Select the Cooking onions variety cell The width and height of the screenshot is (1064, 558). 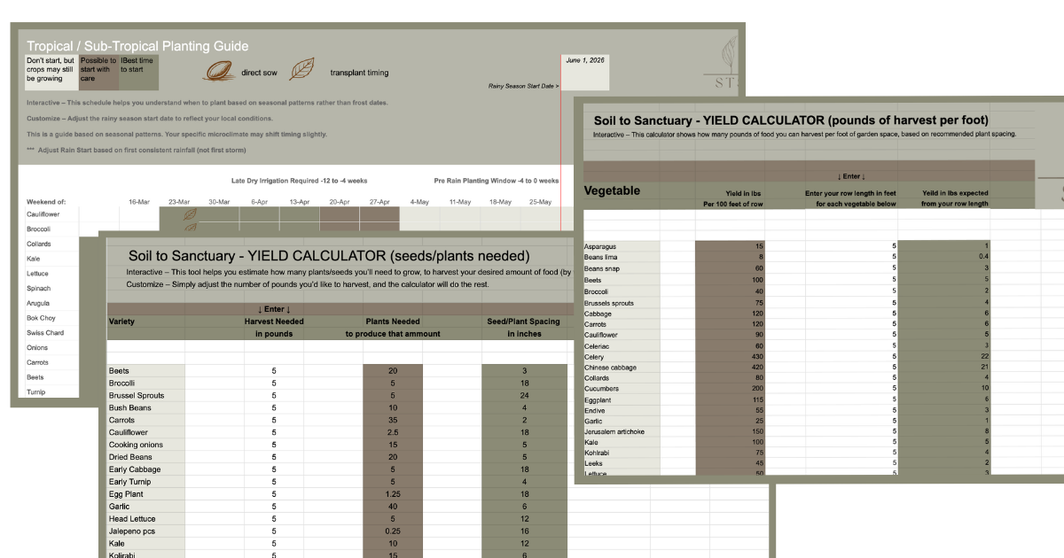(146, 445)
